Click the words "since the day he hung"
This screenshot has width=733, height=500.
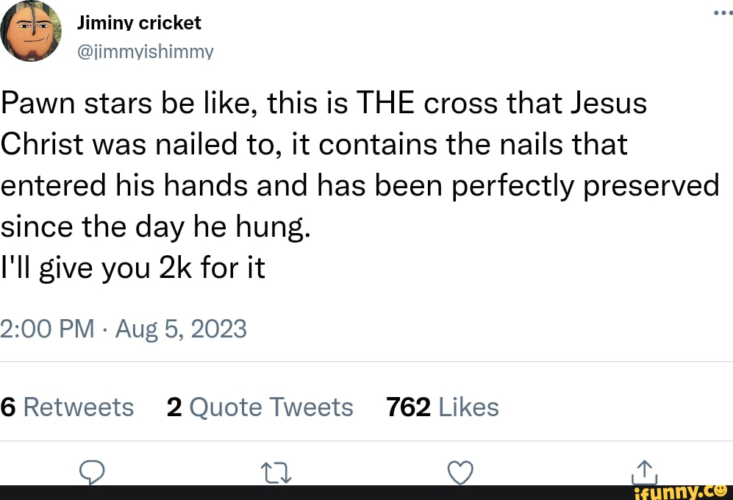click(x=157, y=227)
